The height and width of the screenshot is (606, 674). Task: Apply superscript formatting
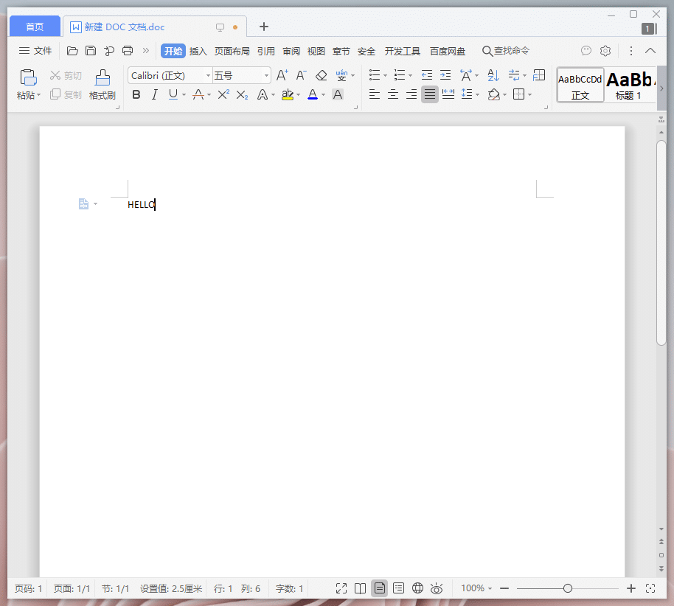223,94
